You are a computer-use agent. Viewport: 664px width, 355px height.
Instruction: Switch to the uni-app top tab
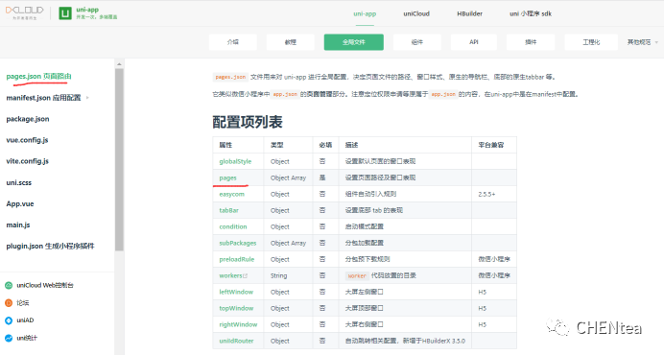click(x=365, y=13)
